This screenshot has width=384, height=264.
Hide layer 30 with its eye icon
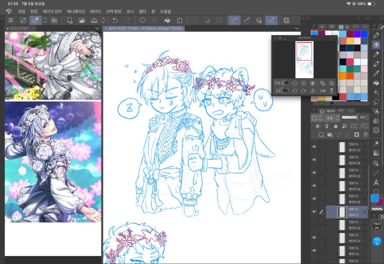[x=314, y=251]
